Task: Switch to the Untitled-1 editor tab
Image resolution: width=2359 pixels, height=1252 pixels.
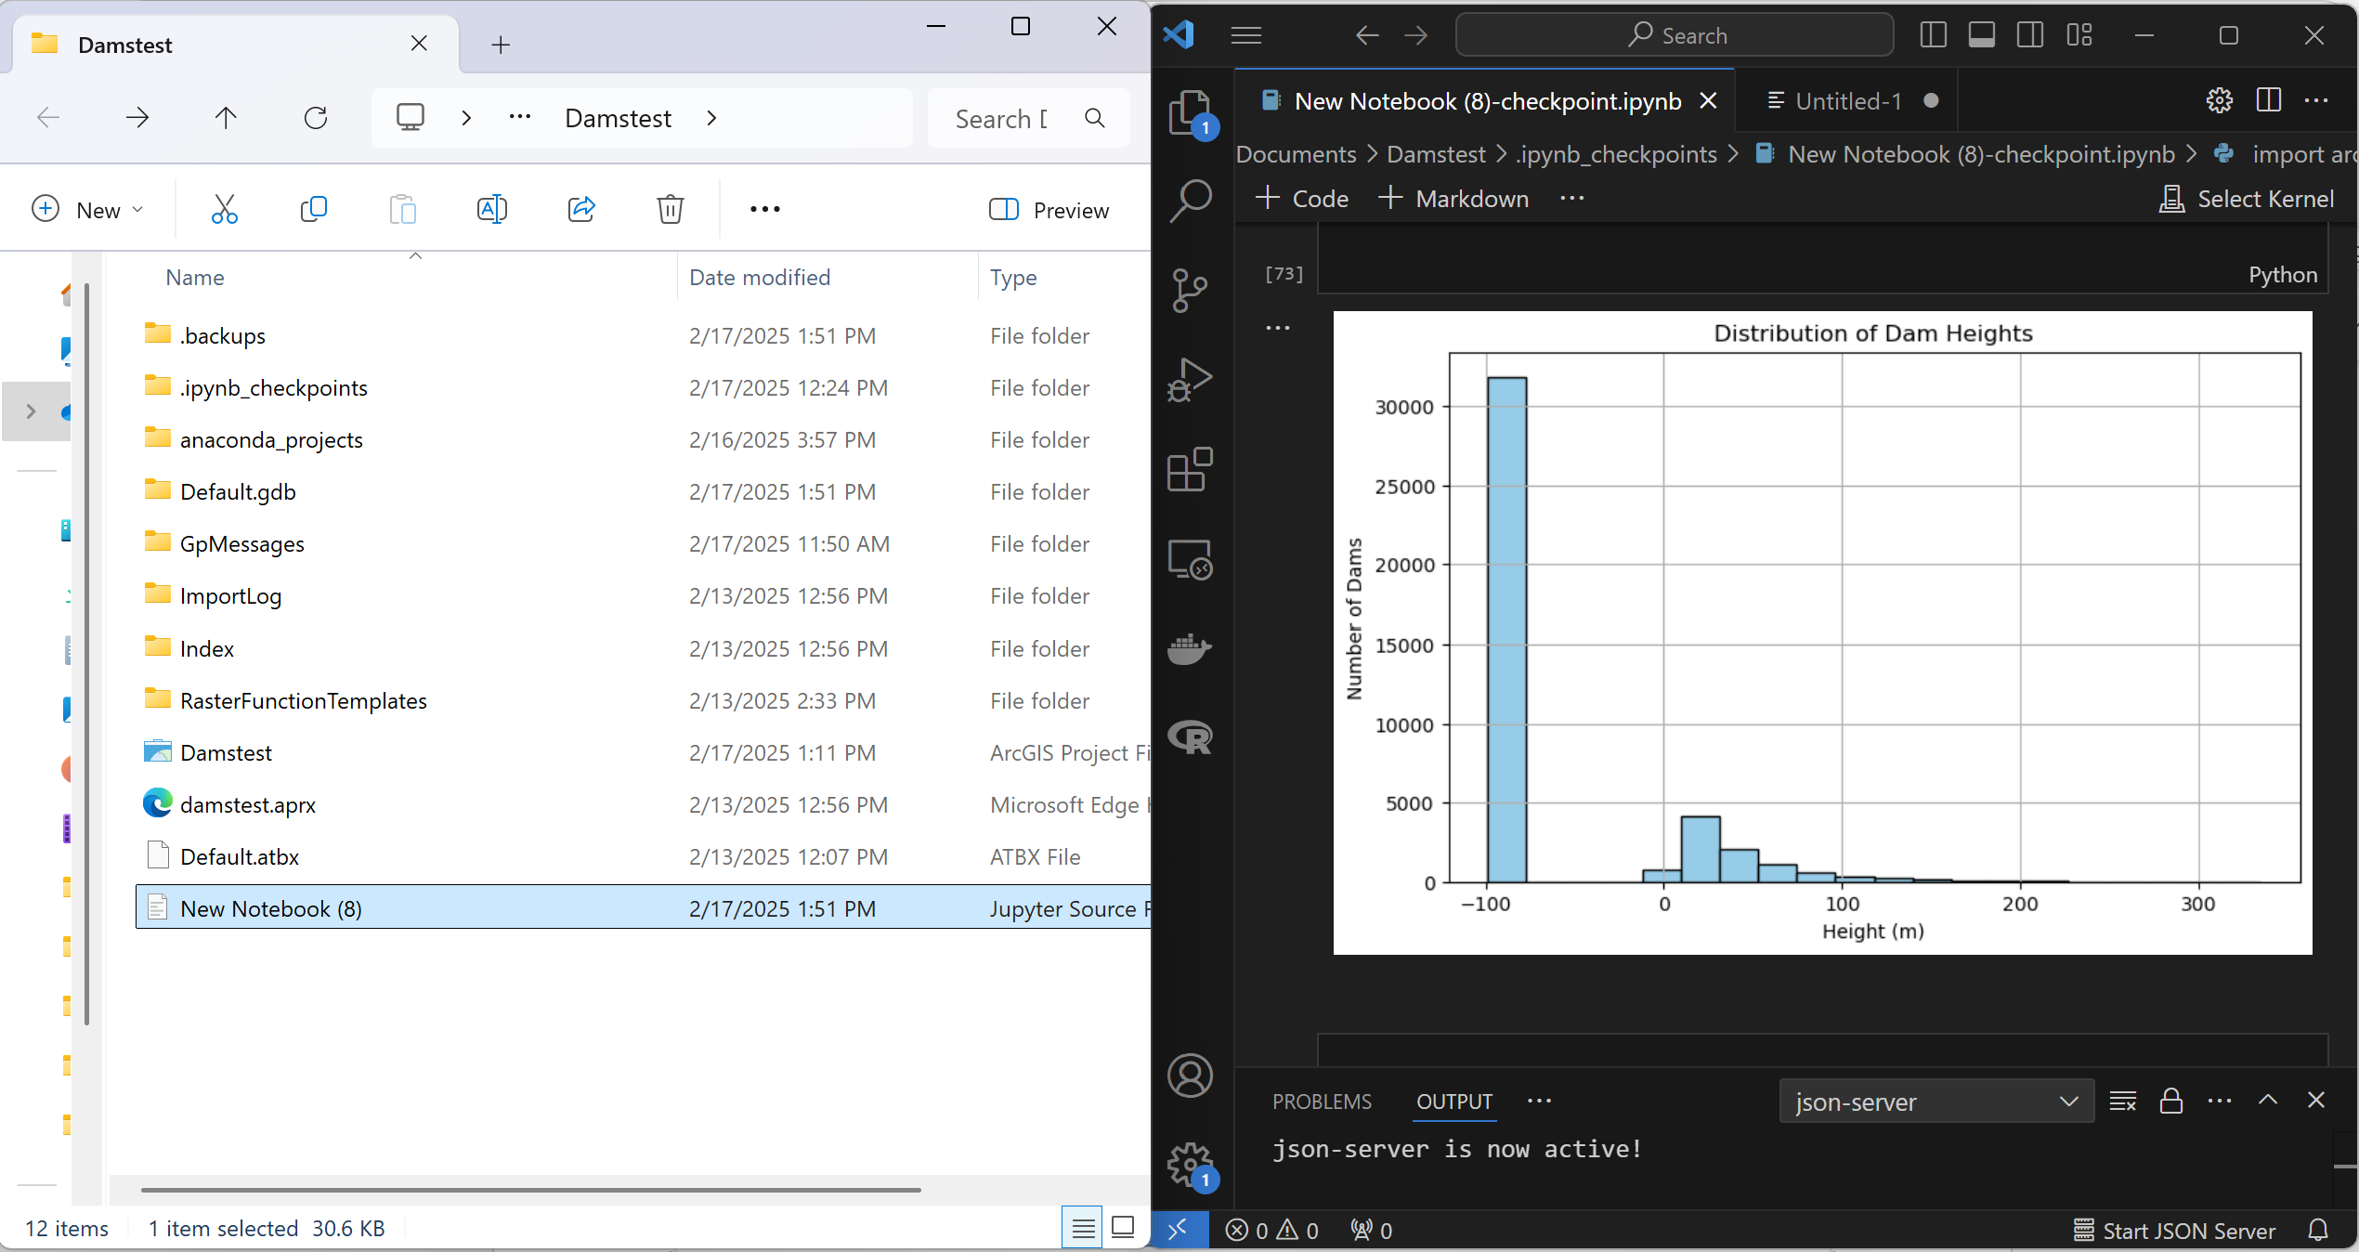Action: (1846, 101)
